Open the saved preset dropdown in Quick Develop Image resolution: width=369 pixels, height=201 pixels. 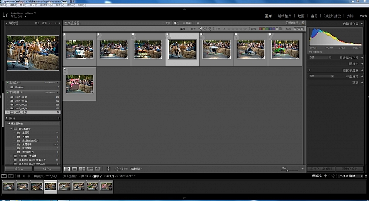pyautogui.click(x=320, y=57)
